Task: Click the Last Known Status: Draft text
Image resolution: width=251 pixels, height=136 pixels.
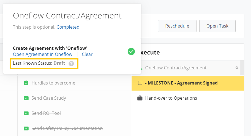Action: tap(39, 63)
